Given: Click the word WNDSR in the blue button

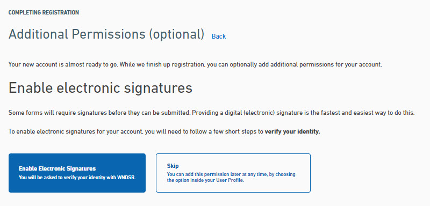Looking at the screenshot, I should (x=126, y=177).
